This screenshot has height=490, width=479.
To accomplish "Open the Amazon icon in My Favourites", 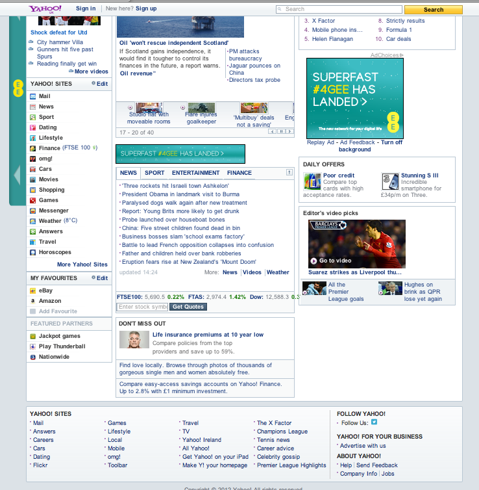I will (x=32, y=301).
